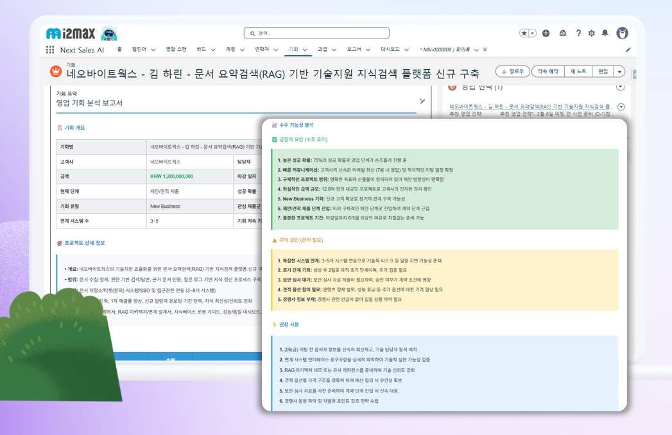Click the 주의 요인 warning triangle icon
This screenshot has height=435, width=672.
[x=275, y=241]
